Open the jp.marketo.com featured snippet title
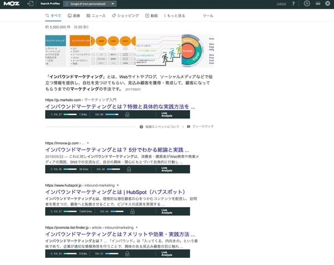Image resolution: width=334 pixels, height=265 pixels. [x=120, y=107]
